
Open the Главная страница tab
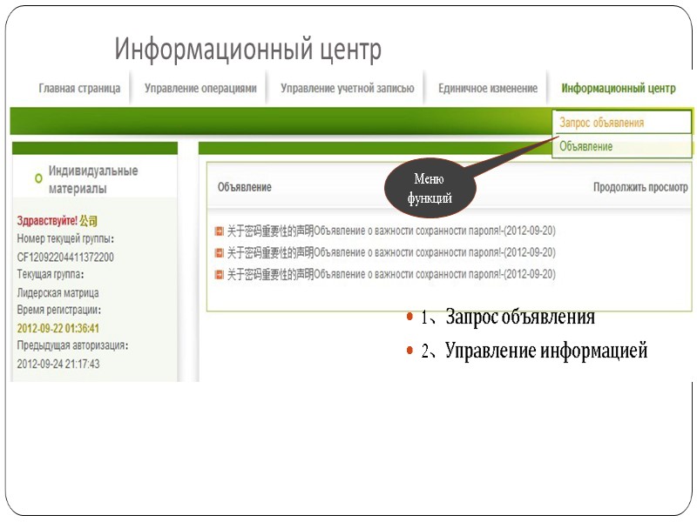pos(79,88)
